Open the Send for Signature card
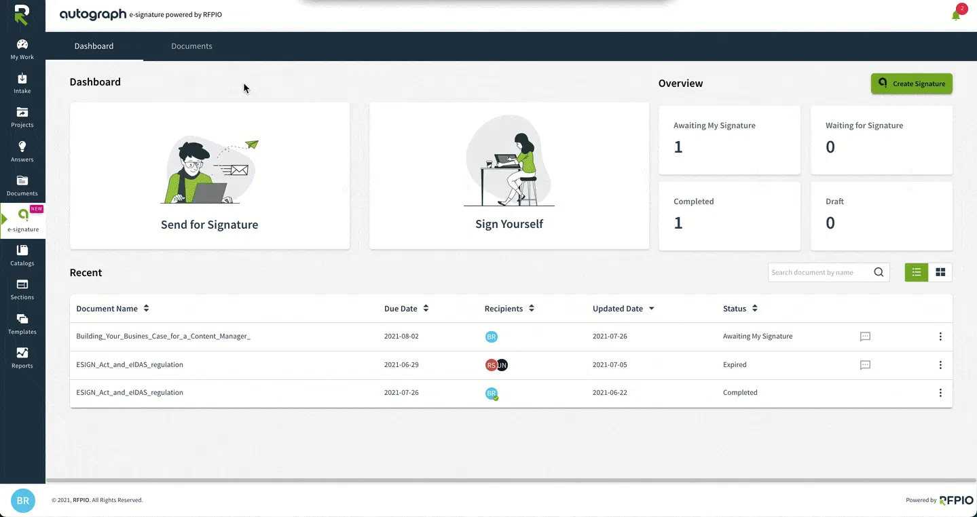 210,176
